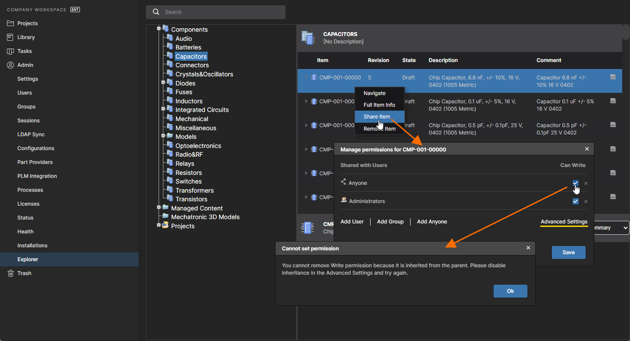Expand the Managed Content folder

(x=159, y=207)
